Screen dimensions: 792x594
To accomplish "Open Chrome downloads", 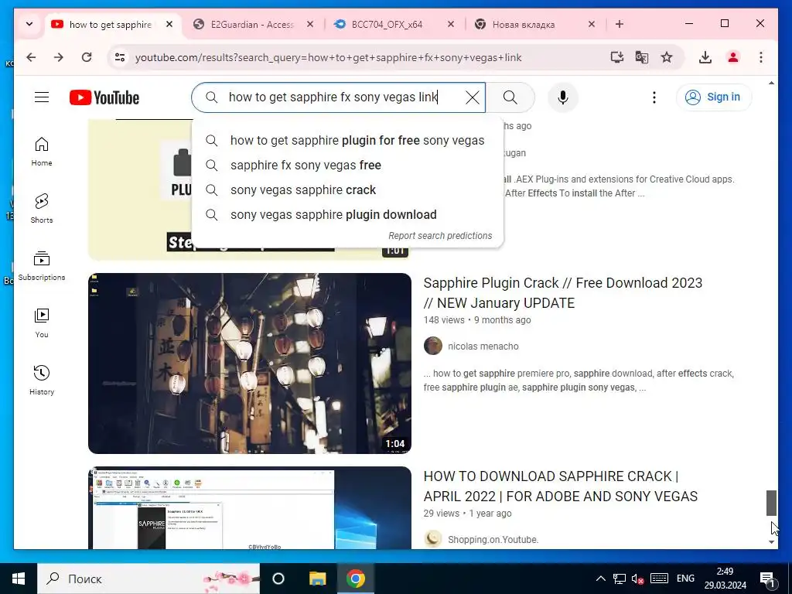I will [705, 57].
